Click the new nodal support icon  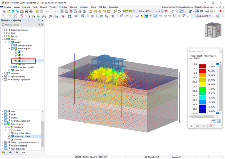tap(29, 16)
